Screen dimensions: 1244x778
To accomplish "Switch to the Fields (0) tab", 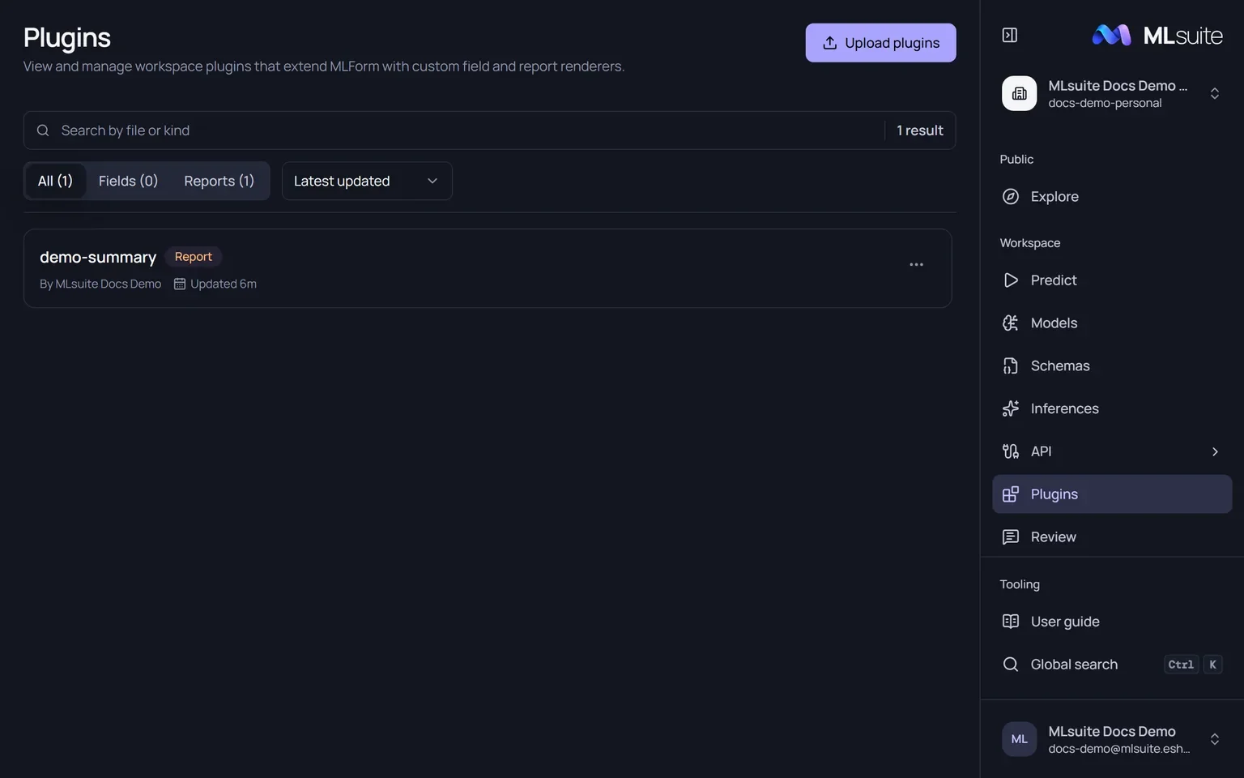I will (128, 181).
